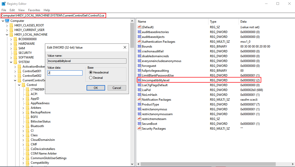295x167 pixels.
Task: Expand the HKEY_CURRENT_USER hive
Action: pyautogui.click(x=7, y=30)
